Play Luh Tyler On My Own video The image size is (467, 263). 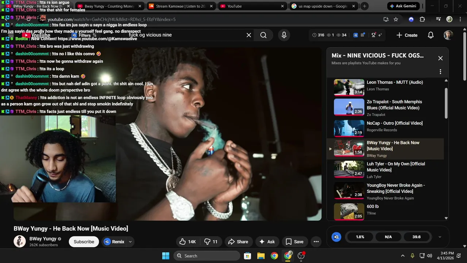click(349, 169)
